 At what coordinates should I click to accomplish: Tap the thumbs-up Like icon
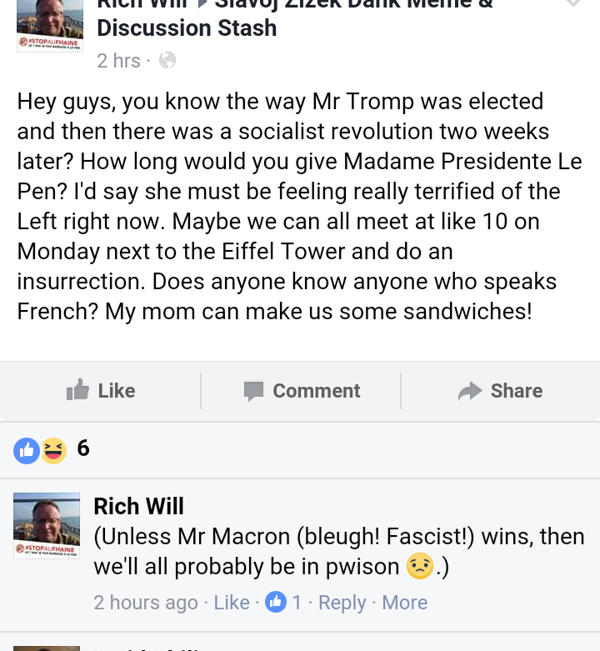click(77, 390)
